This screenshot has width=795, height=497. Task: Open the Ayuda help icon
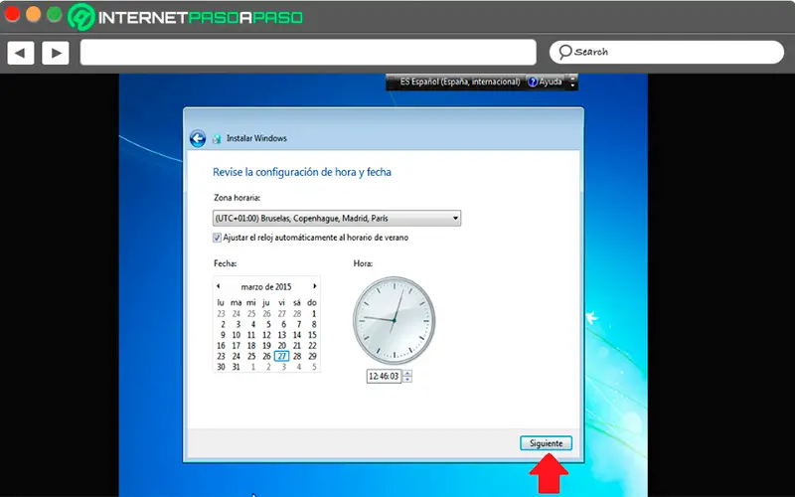click(x=533, y=82)
